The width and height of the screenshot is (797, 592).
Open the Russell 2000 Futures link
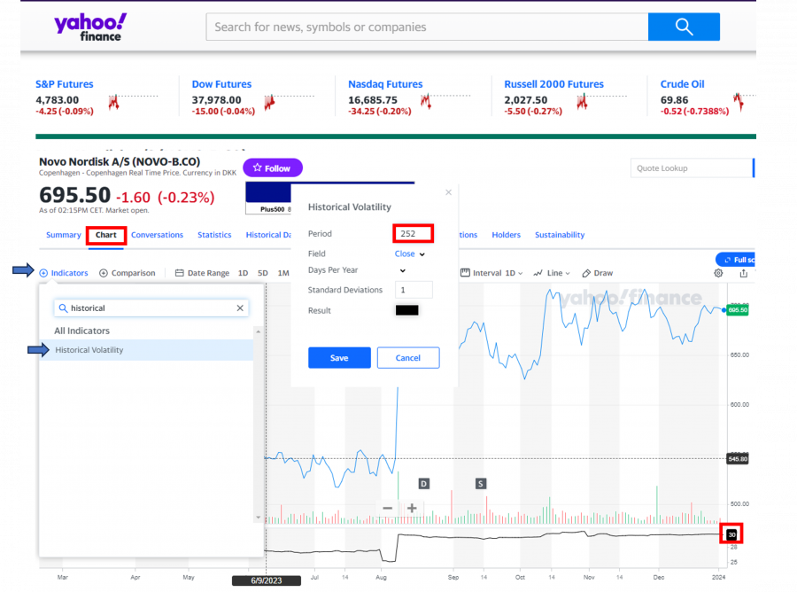[554, 84]
